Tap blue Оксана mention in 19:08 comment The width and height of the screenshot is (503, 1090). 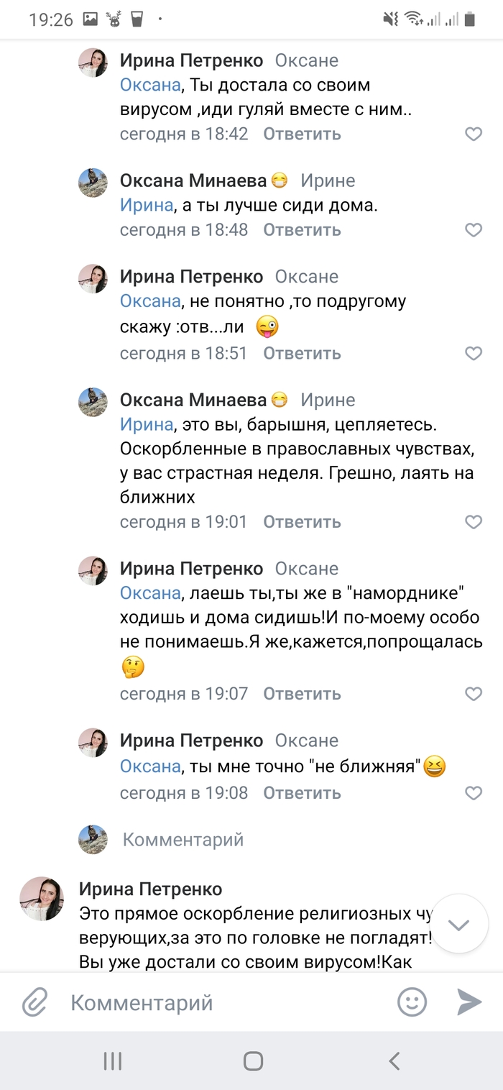pyautogui.click(x=149, y=766)
